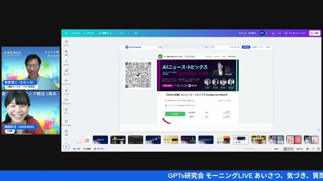Open the 時間 duration button
The image size is (323, 181).
(87, 149)
